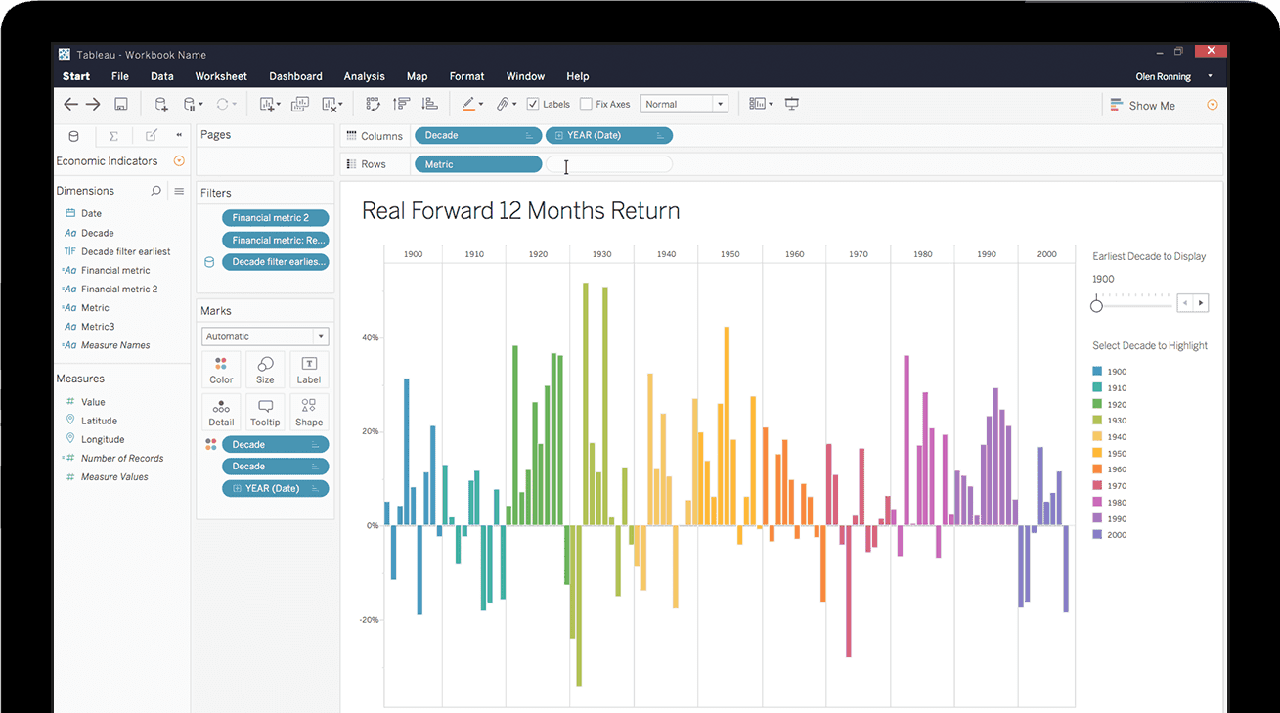Click the Save workbook icon
The height and width of the screenshot is (713, 1280).
[x=121, y=104]
